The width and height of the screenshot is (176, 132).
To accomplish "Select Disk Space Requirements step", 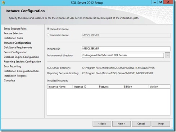I will [x=18, y=48].
